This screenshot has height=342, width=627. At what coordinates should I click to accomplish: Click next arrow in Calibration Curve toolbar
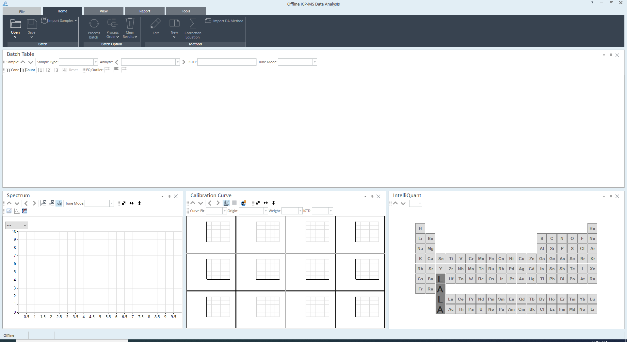[218, 203]
